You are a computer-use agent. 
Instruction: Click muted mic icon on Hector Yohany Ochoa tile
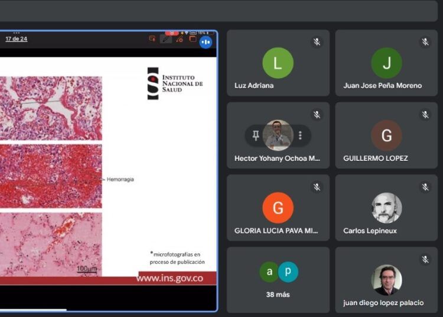click(x=317, y=115)
